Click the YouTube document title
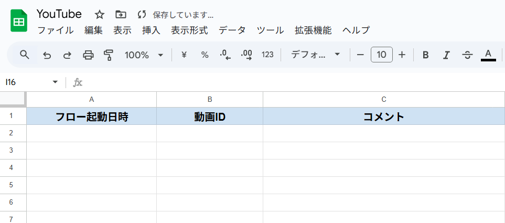505x223 pixels. click(59, 14)
